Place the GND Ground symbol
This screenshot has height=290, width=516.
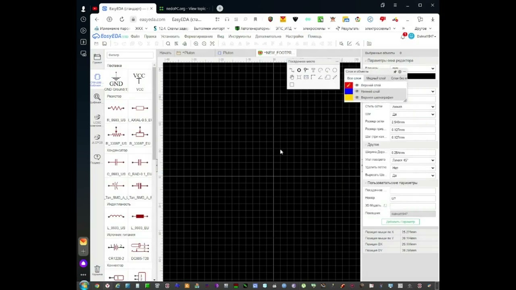(116, 81)
